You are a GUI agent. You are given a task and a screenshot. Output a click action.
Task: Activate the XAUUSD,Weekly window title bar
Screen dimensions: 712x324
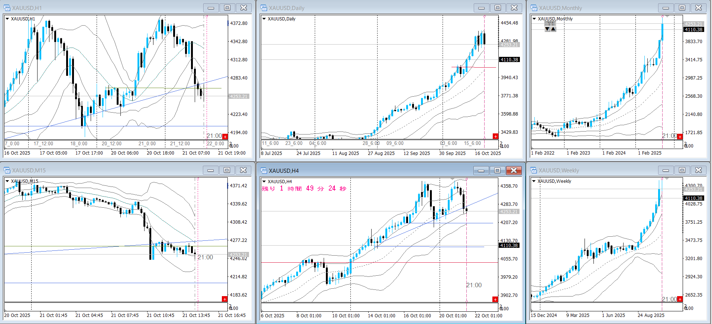(x=595, y=170)
